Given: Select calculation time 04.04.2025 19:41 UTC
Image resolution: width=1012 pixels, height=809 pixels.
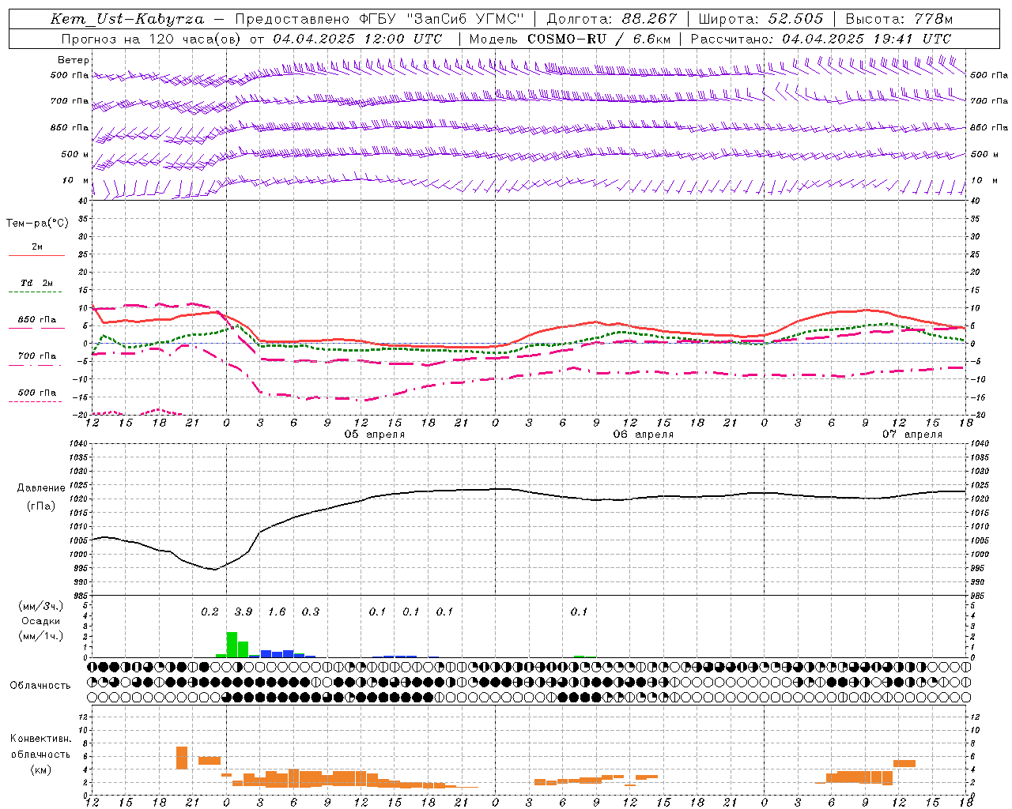Looking at the screenshot, I should [867, 39].
